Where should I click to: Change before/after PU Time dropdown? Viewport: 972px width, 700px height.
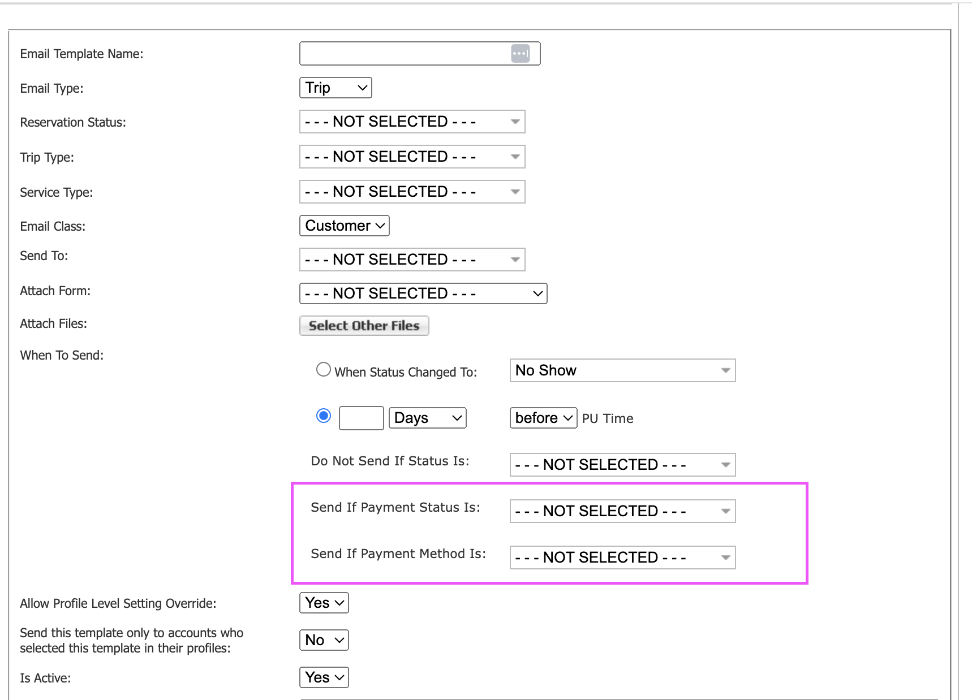pyautogui.click(x=543, y=418)
